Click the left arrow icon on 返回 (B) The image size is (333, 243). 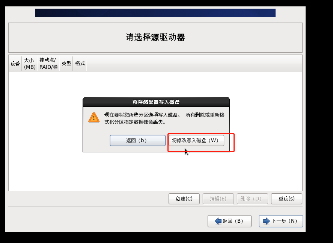click(x=218, y=221)
